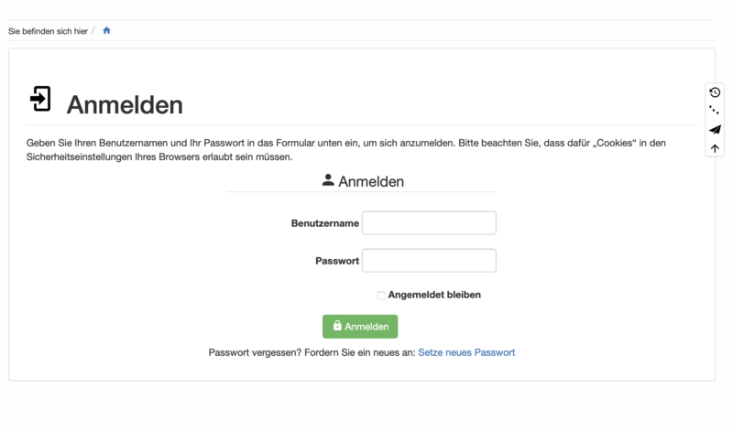Click the dotted backlinks icon in side toolbar

click(x=715, y=111)
